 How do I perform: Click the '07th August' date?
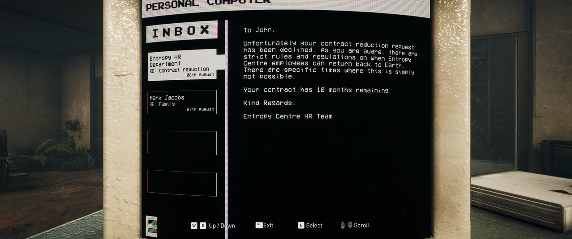pos(200,109)
